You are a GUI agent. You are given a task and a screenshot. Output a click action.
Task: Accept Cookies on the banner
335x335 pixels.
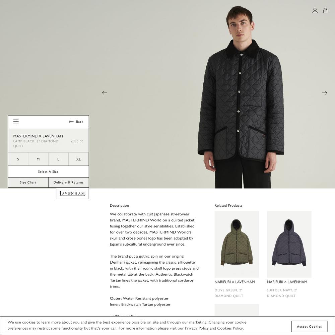(309, 326)
